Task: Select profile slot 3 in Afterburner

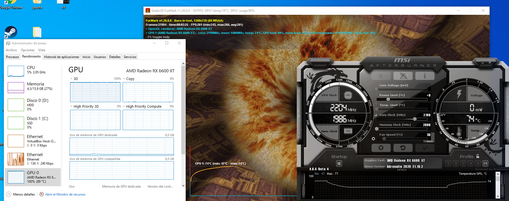Action: tap(463, 163)
